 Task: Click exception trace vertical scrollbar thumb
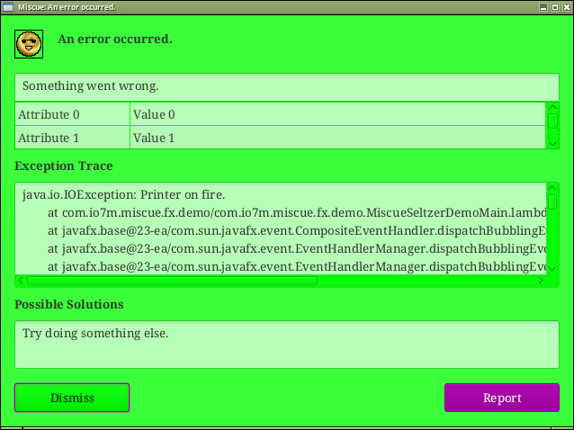click(552, 202)
